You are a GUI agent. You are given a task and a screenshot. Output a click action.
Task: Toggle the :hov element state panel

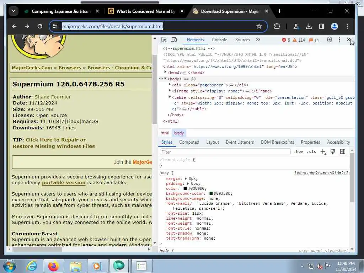299,151
